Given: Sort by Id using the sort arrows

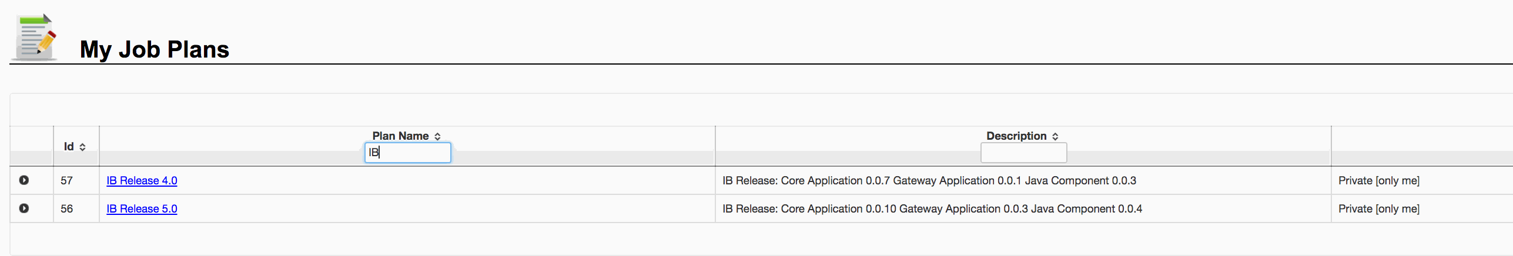Looking at the screenshot, I should (x=82, y=147).
